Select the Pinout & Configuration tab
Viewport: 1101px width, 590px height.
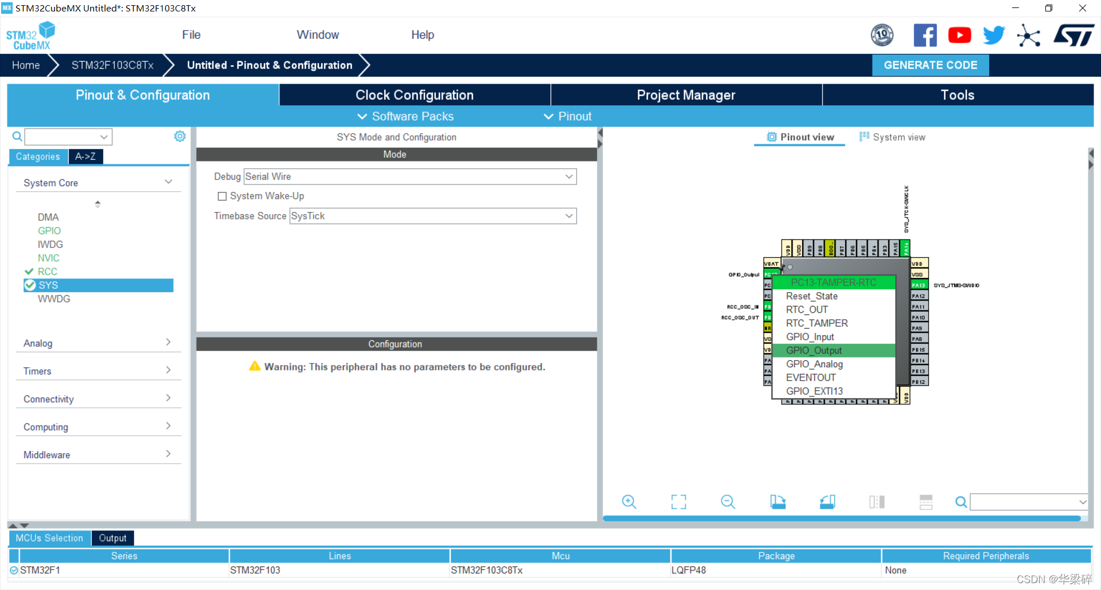pos(143,95)
